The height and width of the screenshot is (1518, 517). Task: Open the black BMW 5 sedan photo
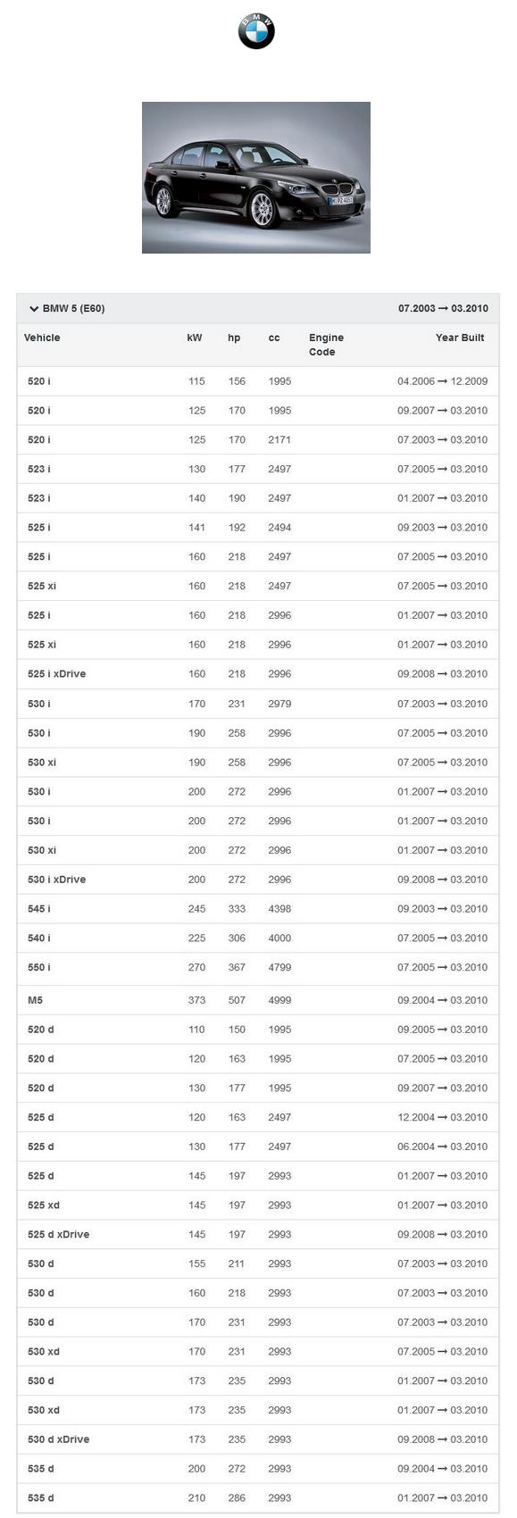256,177
